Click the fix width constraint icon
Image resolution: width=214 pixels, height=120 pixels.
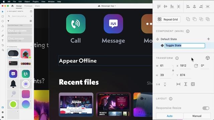[x=178, y=84]
